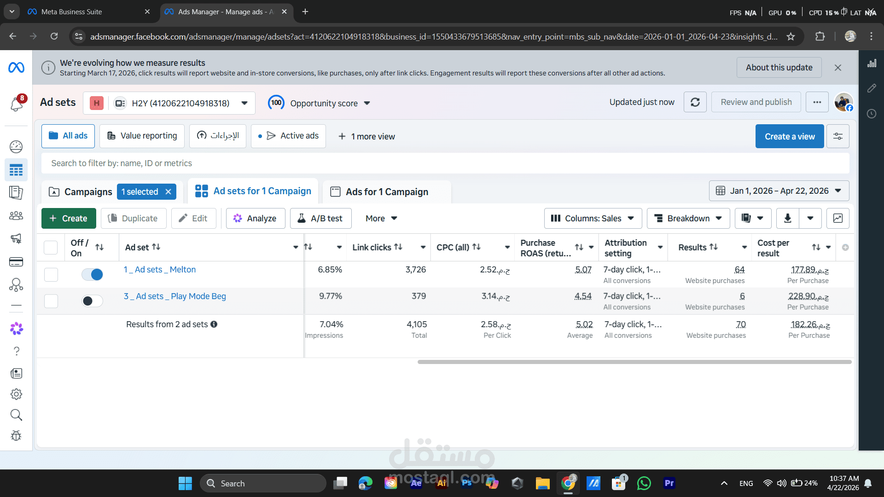
Task: Open the Columns: Sales dropdown
Action: tap(593, 219)
